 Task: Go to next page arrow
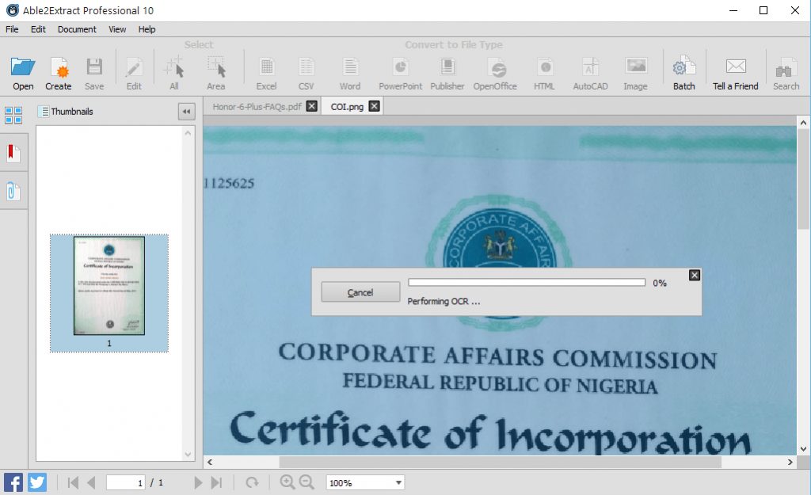click(x=198, y=482)
